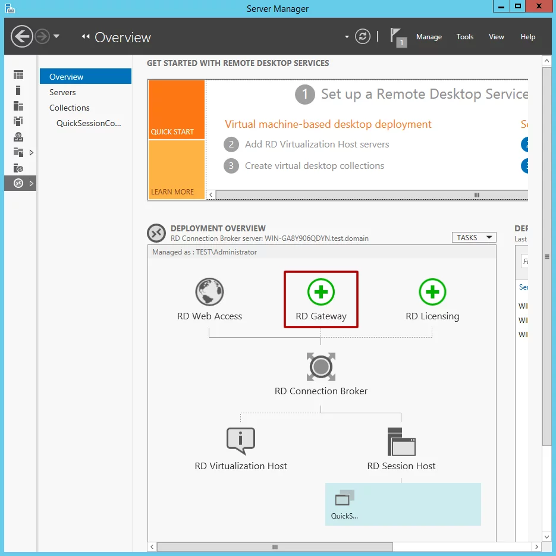Open the QuickSessionCo... collection entry
The height and width of the screenshot is (556, 556).
click(x=89, y=123)
